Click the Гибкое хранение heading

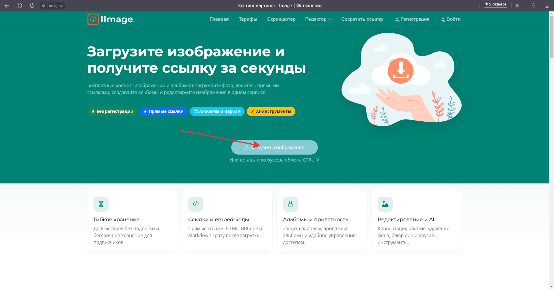(x=117, y=219)
